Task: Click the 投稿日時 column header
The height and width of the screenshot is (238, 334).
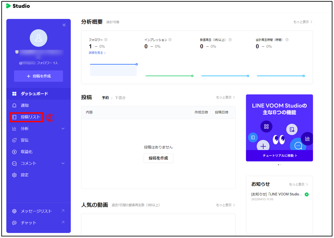Action: click(221, 112)
